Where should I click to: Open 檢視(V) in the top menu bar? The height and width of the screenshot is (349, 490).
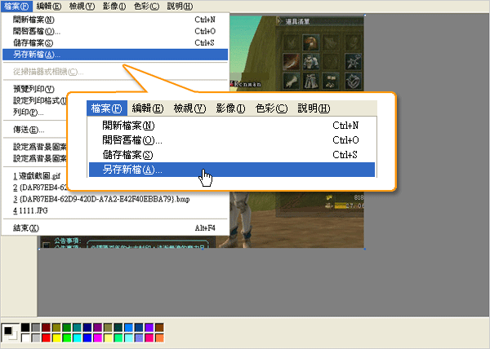pos(82,7)
